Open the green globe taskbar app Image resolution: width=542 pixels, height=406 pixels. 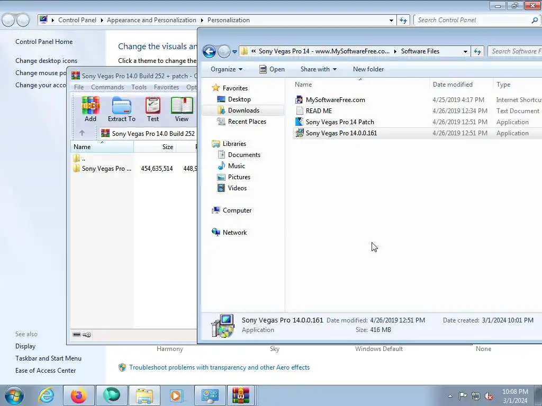(x=111, y=395)
